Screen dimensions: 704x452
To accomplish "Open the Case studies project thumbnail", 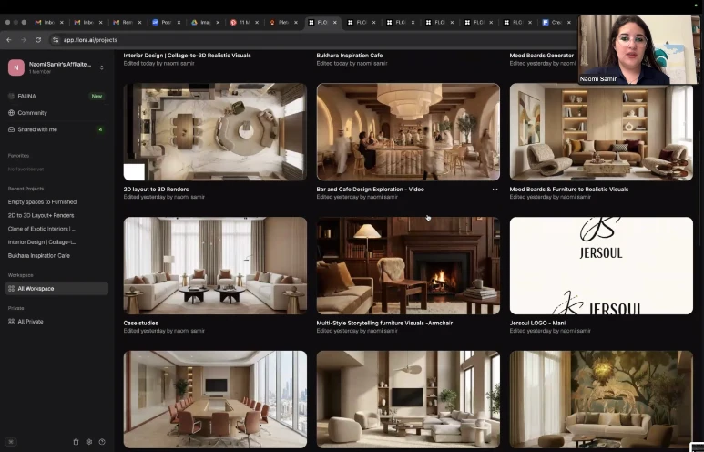I will [x=215, y=265].
